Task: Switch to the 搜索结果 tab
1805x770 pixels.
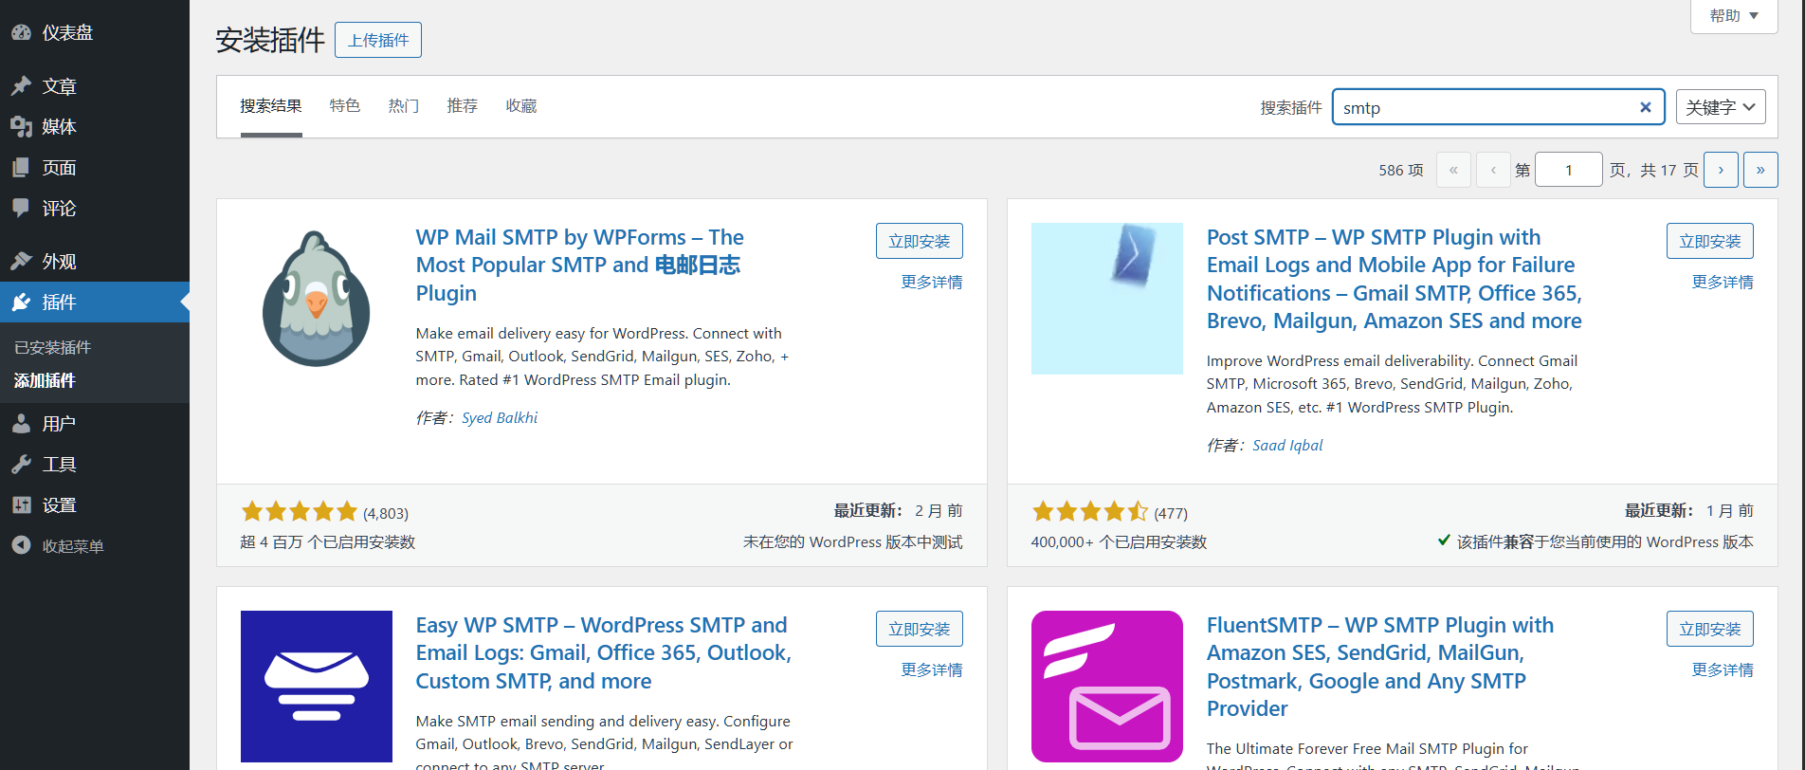Action: coord(271,106)
